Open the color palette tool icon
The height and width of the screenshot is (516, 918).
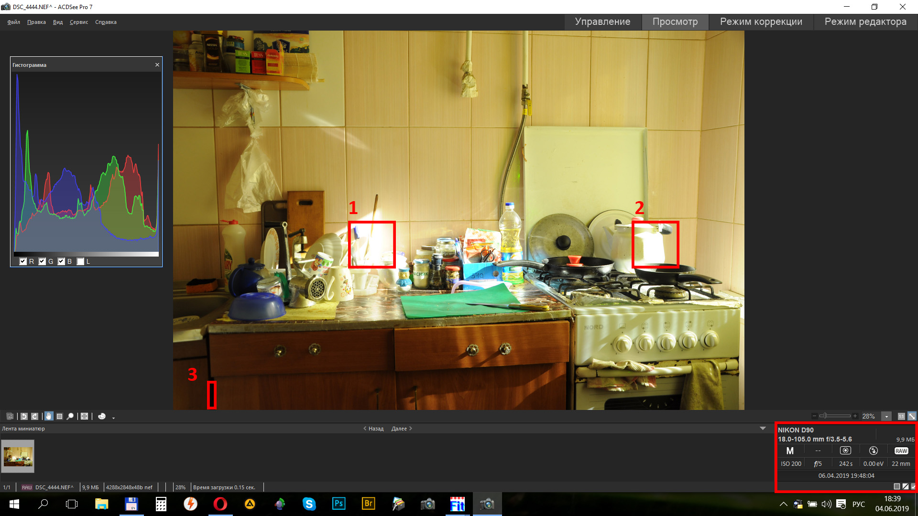point(101,416)
